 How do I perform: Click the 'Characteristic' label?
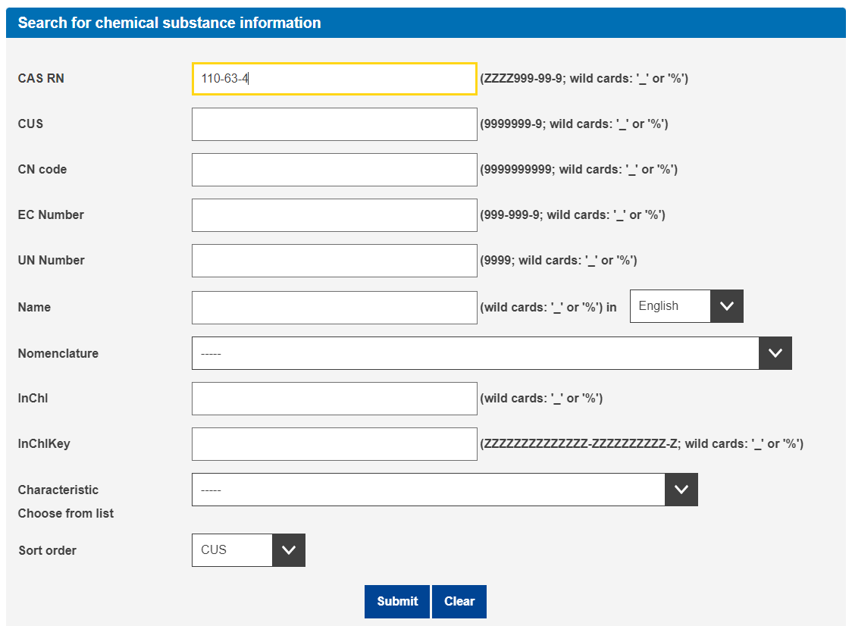coord(58,490)
